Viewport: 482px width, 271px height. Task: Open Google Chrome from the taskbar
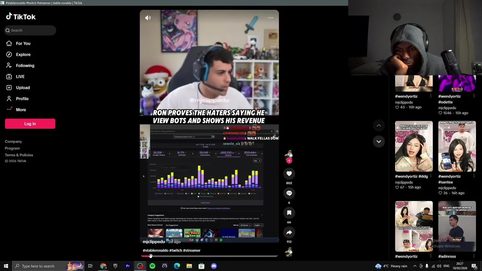click(x=103, y=266)
